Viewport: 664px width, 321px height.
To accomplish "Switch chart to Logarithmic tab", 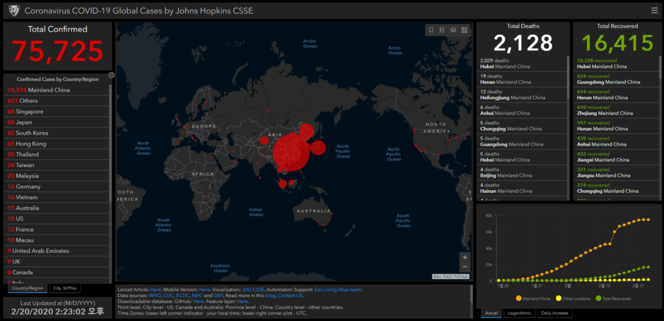I will [x=520, y=313].
